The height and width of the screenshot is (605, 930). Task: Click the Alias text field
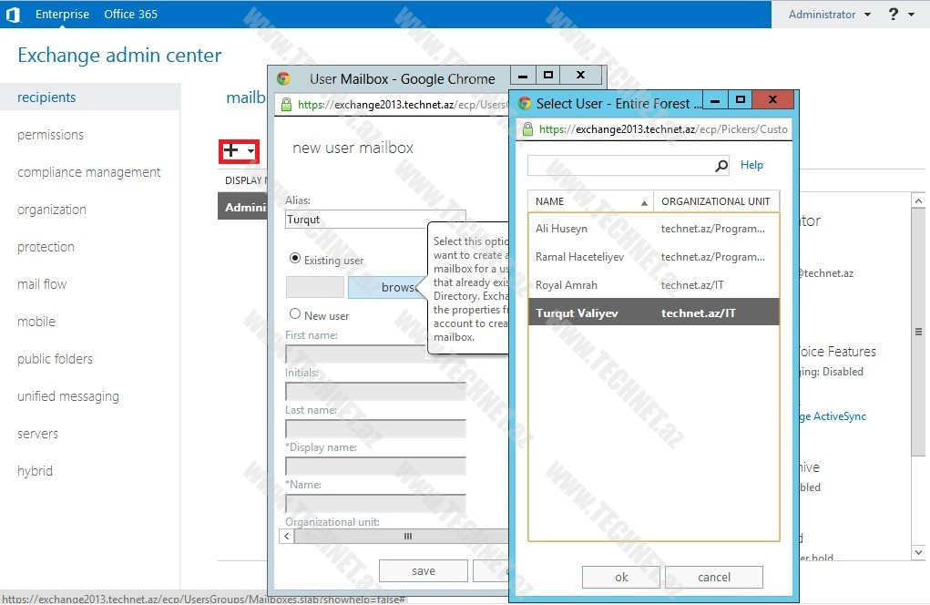pyautogui.click(x=375, y=220)
